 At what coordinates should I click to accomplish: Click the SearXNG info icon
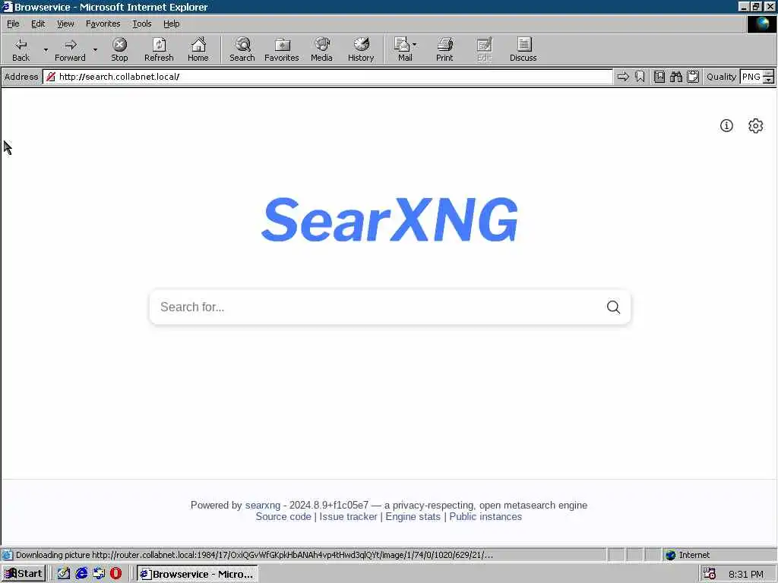tap(726, 126)
